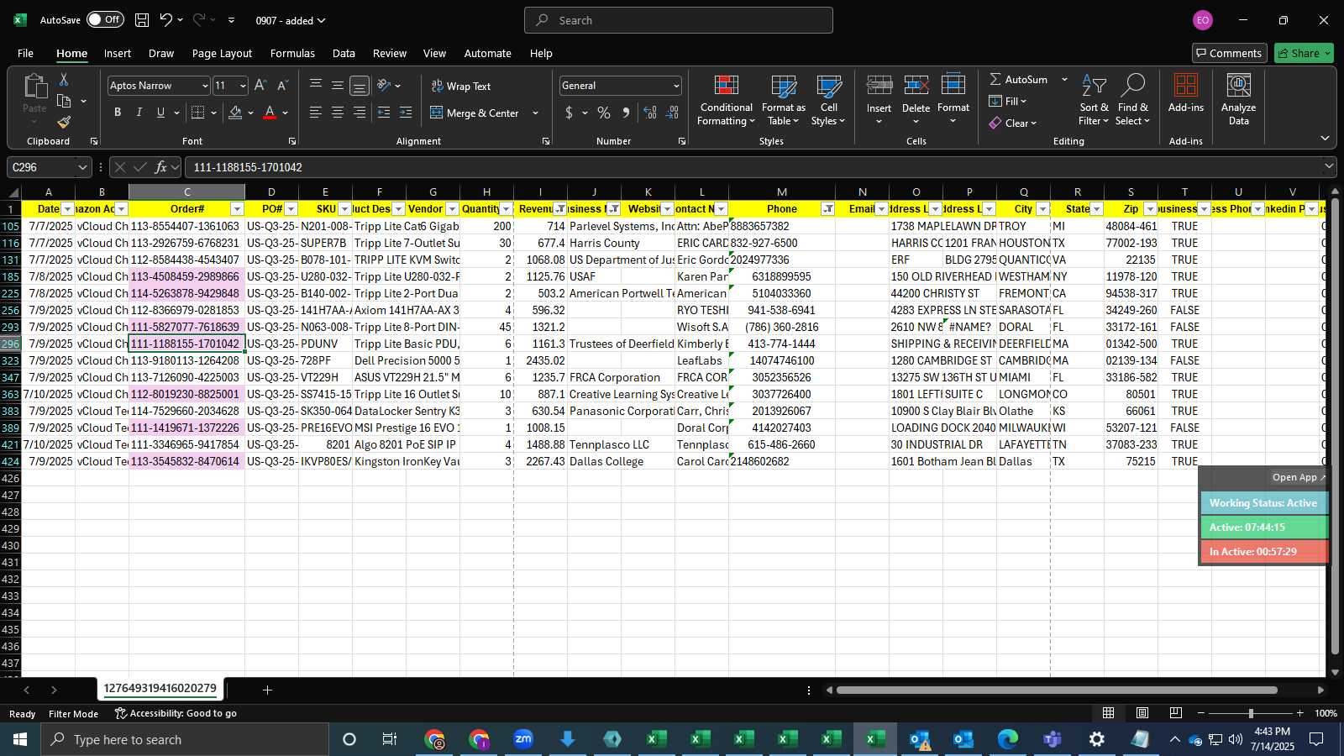Image resolution: width=1344 pixels, height=756 pixels.
Task: Increase font size with larger A icon
Action: click(260, 85)
